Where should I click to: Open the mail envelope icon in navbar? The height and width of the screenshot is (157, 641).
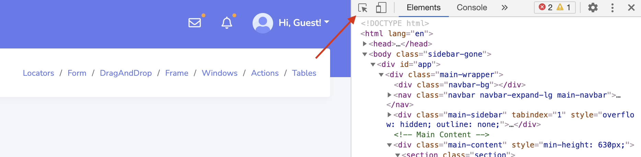195,23
